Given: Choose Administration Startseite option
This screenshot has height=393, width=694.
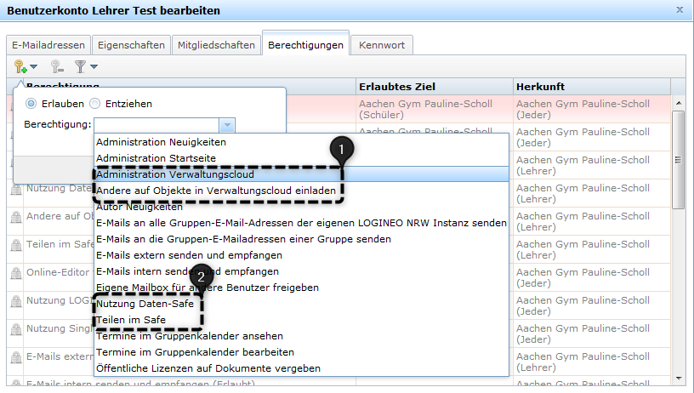Looking at the screenshot, I should (x=301, y=158).
